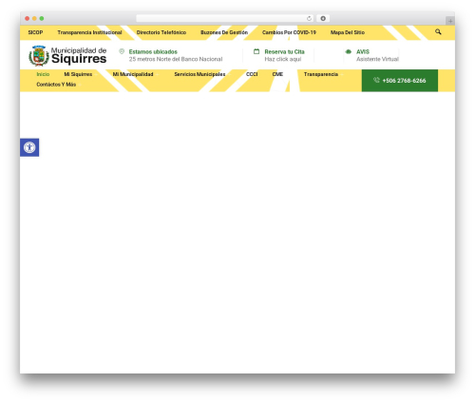Image resolution: width=475 pixels, height=402 pixels.
Task: Expand the Servicios Municipales menu
Action: [199, 74]
